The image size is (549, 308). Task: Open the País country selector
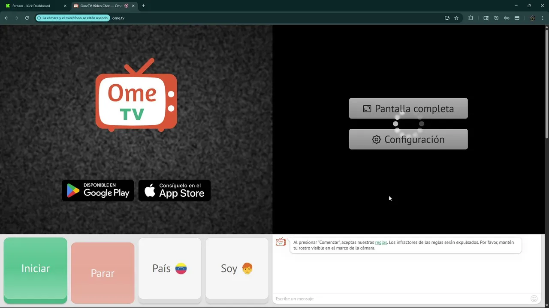[170, 269]
